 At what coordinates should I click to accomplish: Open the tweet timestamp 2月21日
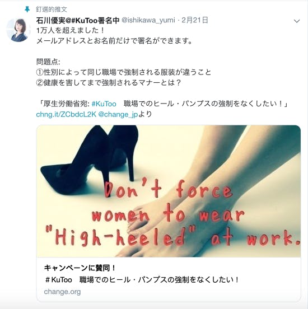click(x=195, y=20)
